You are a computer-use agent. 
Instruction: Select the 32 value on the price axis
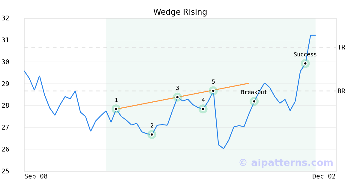pos(5,18)
